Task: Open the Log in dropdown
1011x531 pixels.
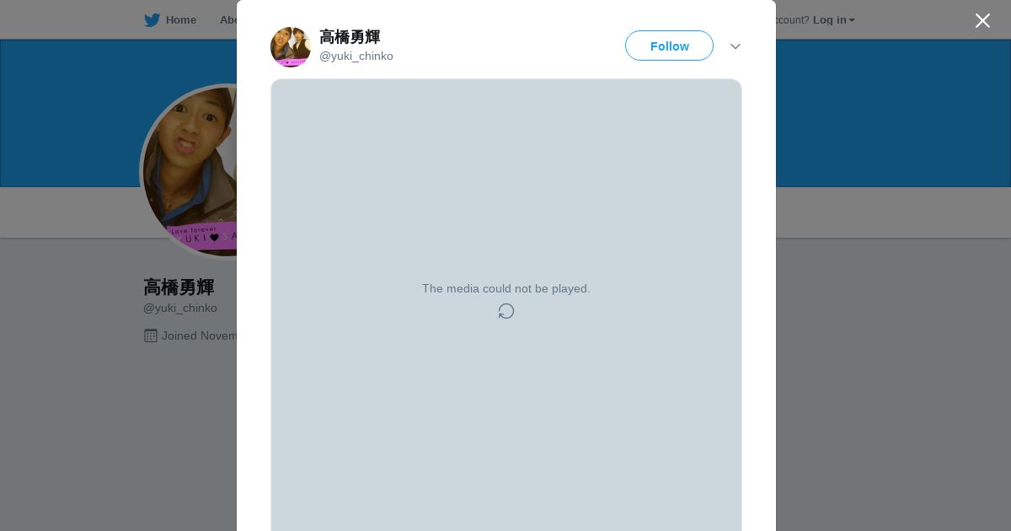Action: point(833,20)
